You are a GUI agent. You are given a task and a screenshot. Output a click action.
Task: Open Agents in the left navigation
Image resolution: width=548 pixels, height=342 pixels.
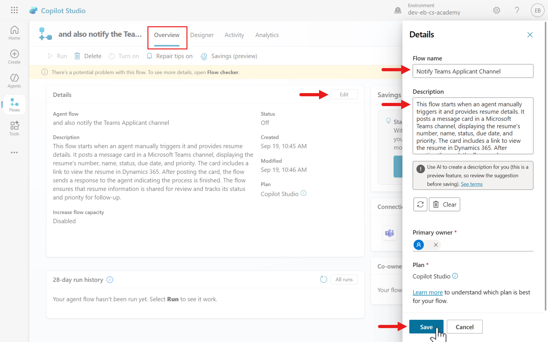[14, 81]
